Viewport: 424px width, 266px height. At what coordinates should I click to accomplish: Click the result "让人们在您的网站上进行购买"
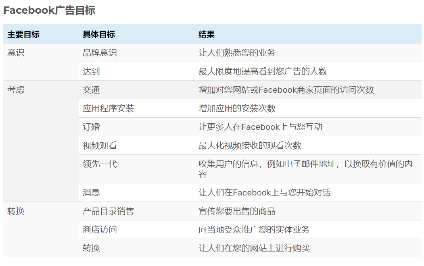(x=254, y=248)
